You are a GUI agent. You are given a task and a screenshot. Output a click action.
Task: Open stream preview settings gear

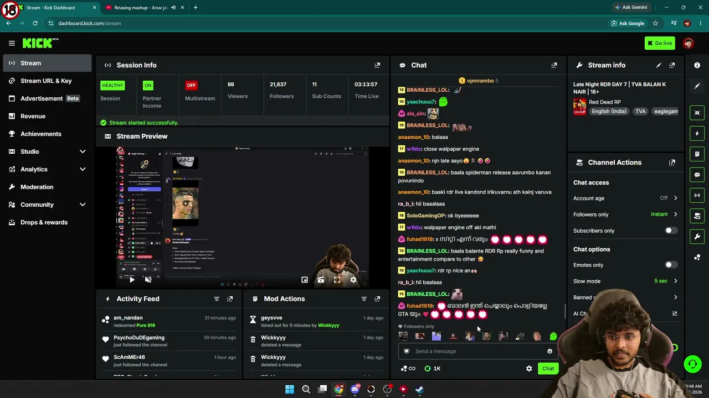353,280
